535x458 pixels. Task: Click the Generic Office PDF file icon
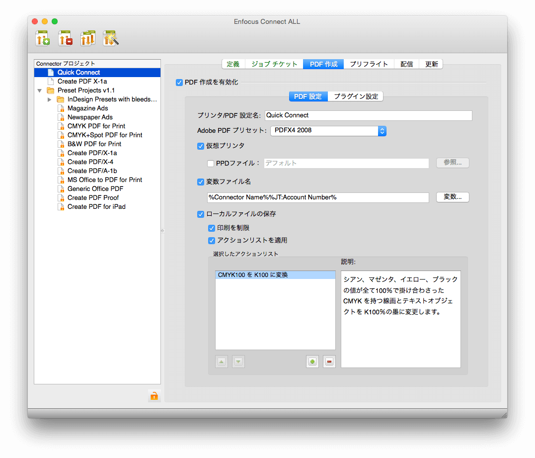(x=61, y=189)
